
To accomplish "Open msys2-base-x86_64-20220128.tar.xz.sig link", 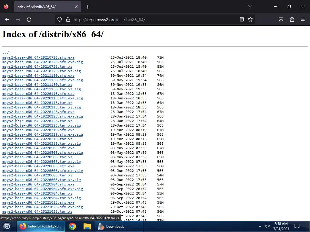I will 41,125.
